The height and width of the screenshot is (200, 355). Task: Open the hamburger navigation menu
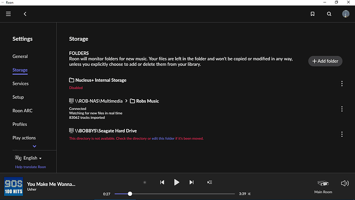tap(8, 14)
